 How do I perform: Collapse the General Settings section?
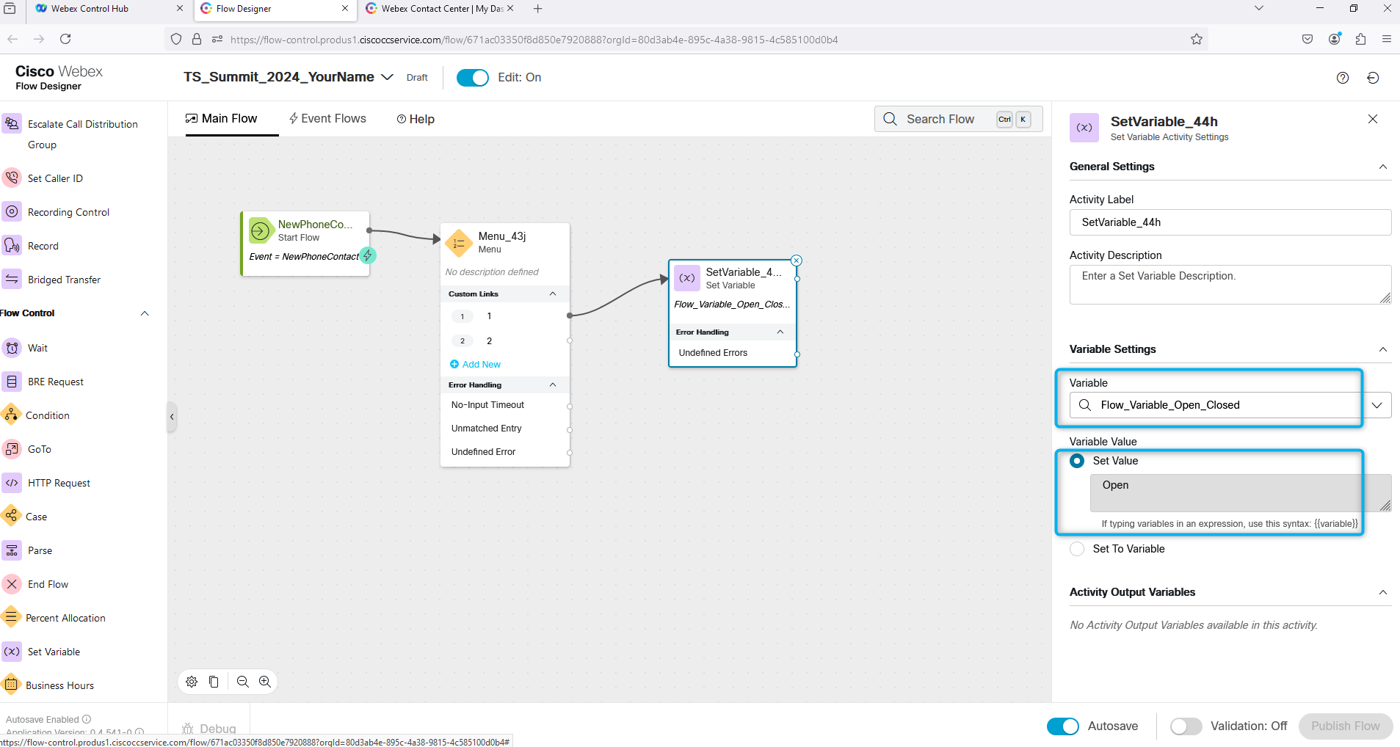[1383, 167]
